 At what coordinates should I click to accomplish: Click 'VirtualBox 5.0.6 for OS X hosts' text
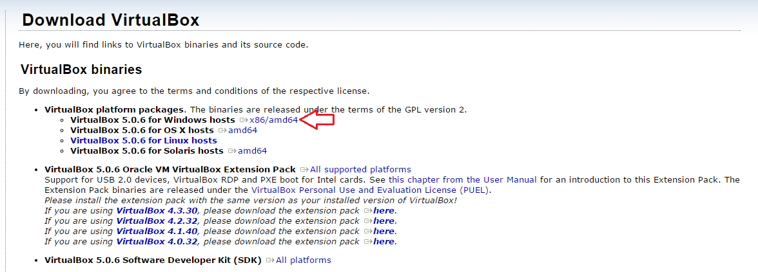point(142,130)
